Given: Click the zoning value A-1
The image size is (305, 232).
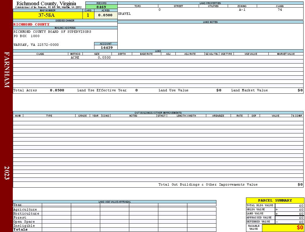Looking at the screenshot, I should (242, 10).
